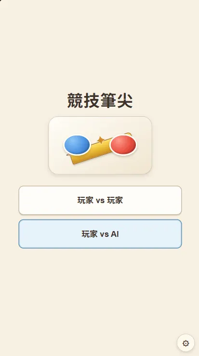Tap the game logo card
Screen dimensions: 199x356
pos(100,145)
